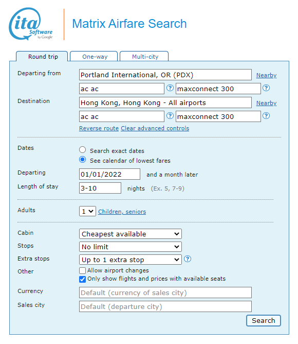Click the Search button
Image resolution: width=298 pixels, height=344 pixels.
(264, 320)
